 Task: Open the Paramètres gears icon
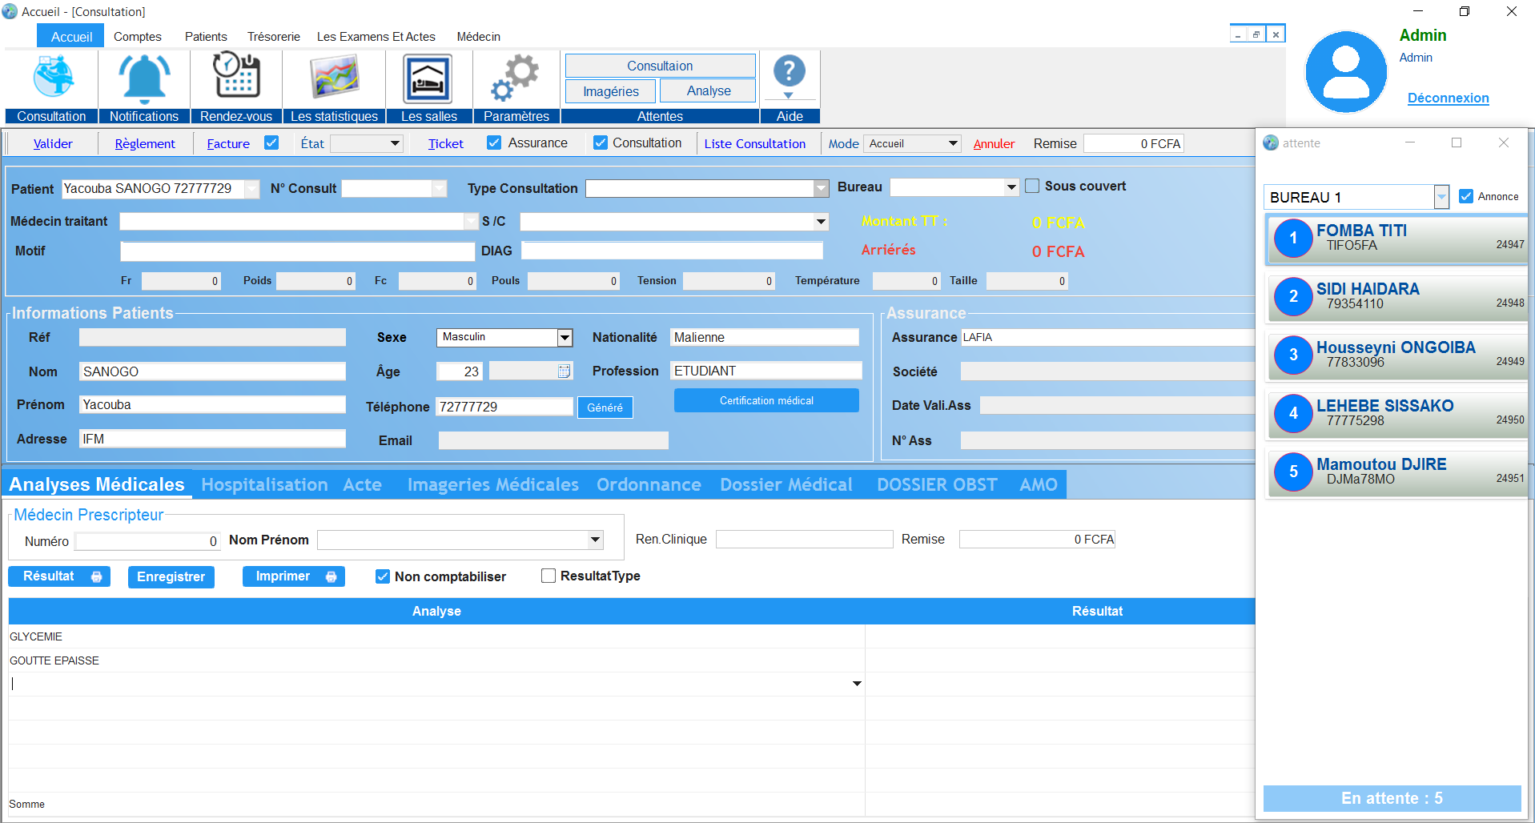point(516,78)
